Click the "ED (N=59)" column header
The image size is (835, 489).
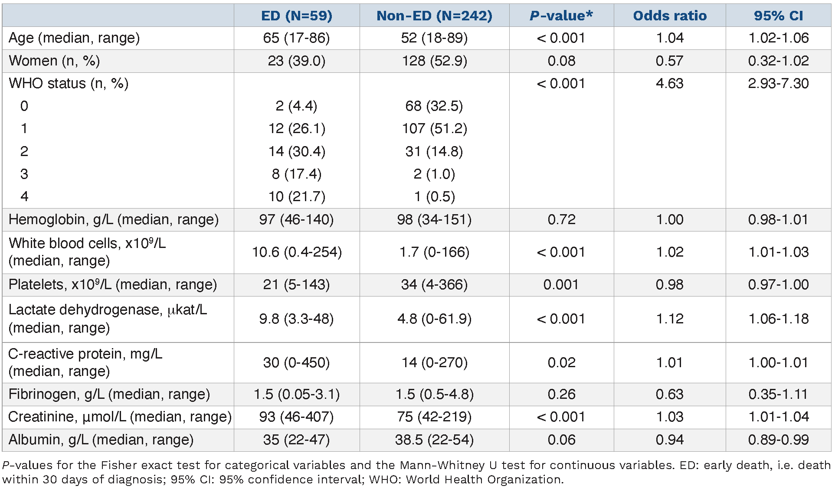click(297, 16)
